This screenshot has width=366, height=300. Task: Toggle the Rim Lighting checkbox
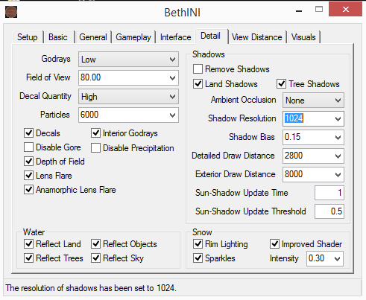click(x=198, y=244)
